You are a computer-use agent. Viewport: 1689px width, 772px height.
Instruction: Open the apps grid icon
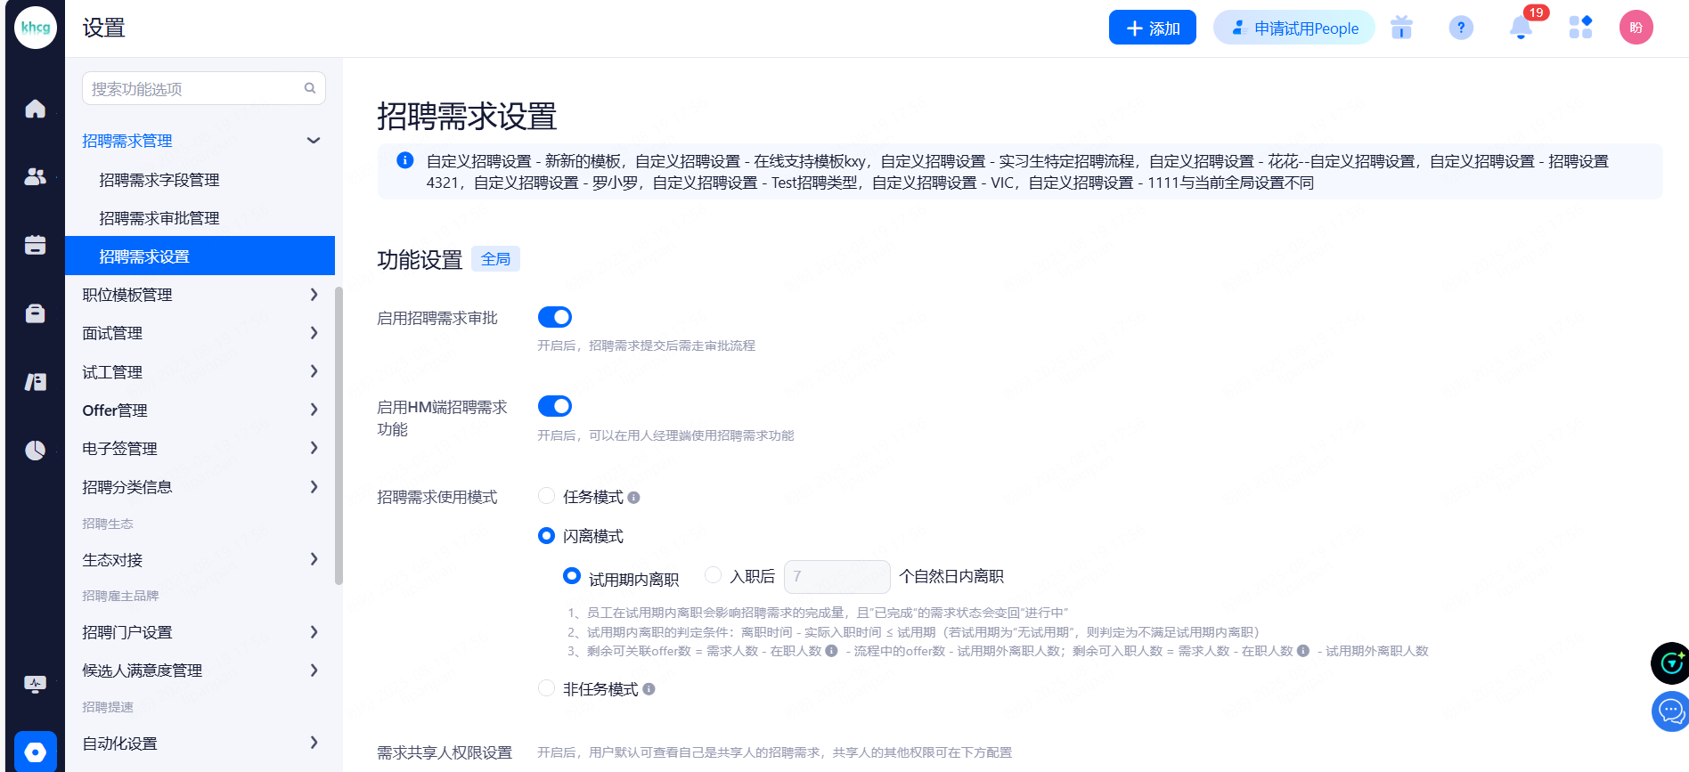[1580, 28]
